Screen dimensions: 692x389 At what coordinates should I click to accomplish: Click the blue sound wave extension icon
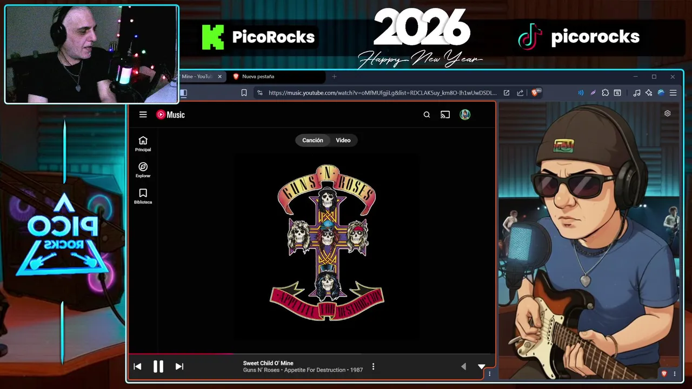[581, 93]
